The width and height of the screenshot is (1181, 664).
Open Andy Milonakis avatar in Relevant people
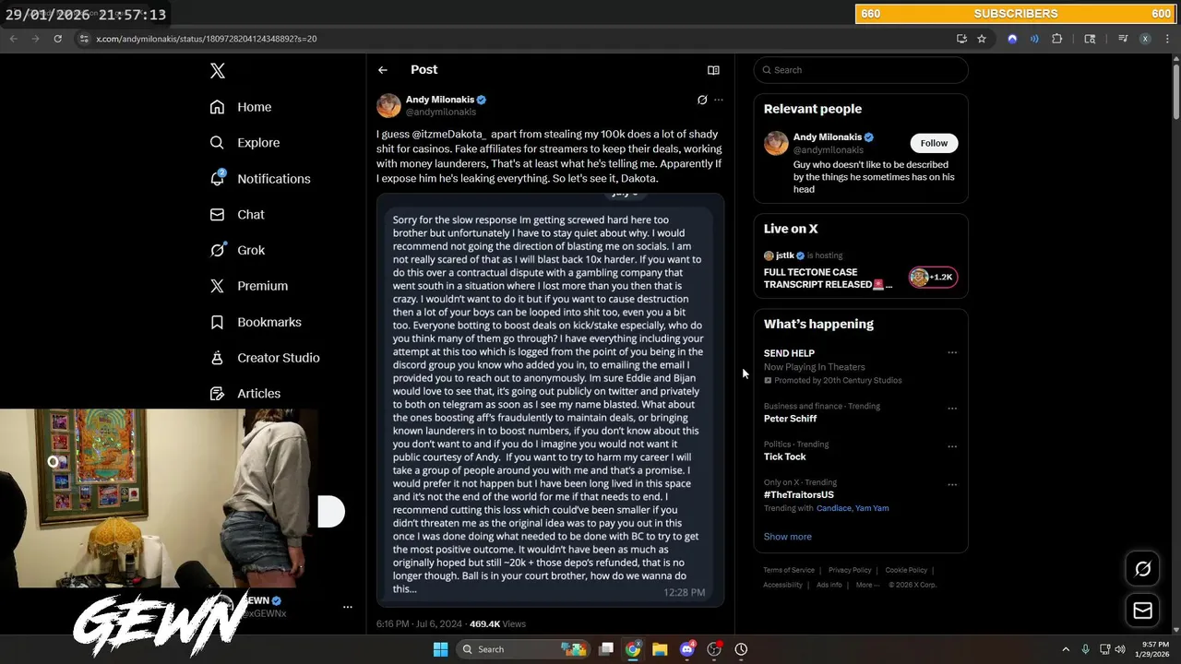click(776, 143)
